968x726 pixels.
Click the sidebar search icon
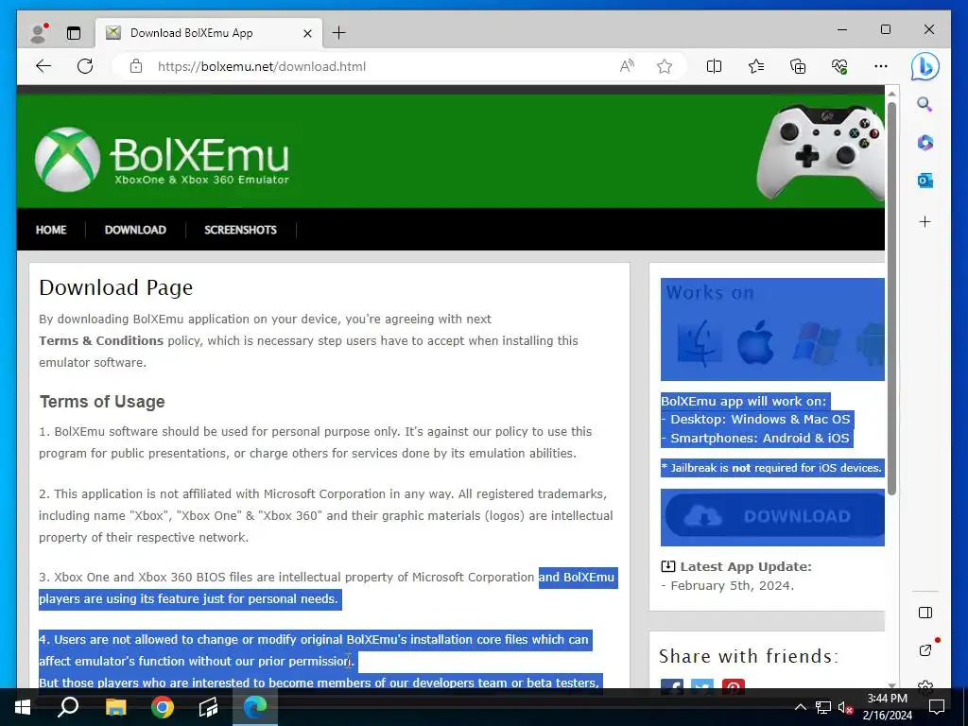click(925, 104)
